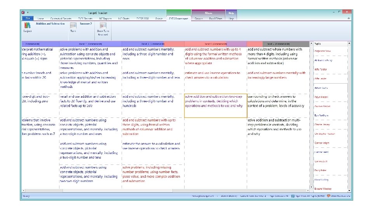Click the Summer 2 term label
373x210 pixels.
85,24
